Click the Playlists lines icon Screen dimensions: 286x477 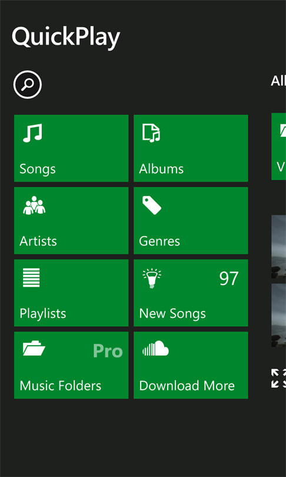tap(31, 277)
